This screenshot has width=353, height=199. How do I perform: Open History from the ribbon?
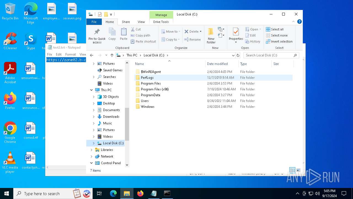point(253,41)
